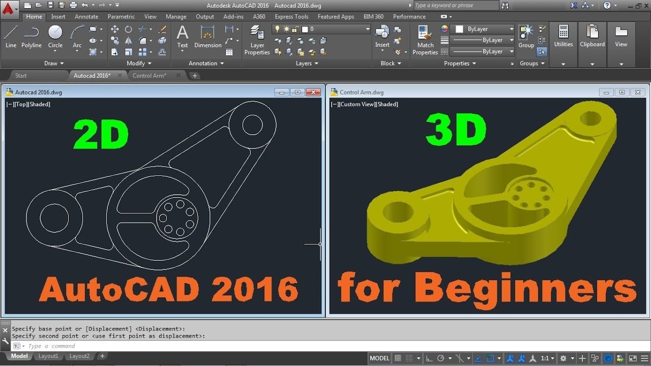
Task: Switch to the Layout1 tab
Action: (x=48, y=356)
